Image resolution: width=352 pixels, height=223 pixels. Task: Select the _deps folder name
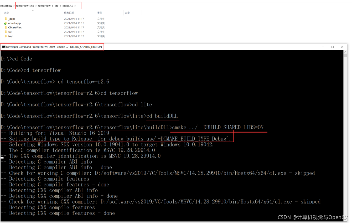pos(12,19)
